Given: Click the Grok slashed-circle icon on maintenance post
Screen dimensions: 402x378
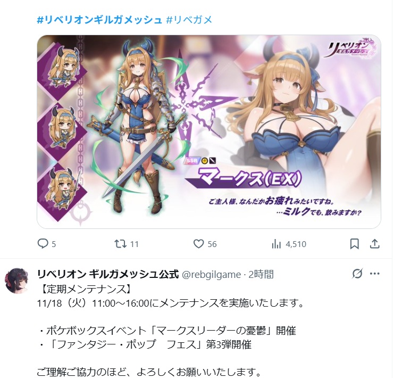Looking at the screenshot, I should tap(357, 274).
